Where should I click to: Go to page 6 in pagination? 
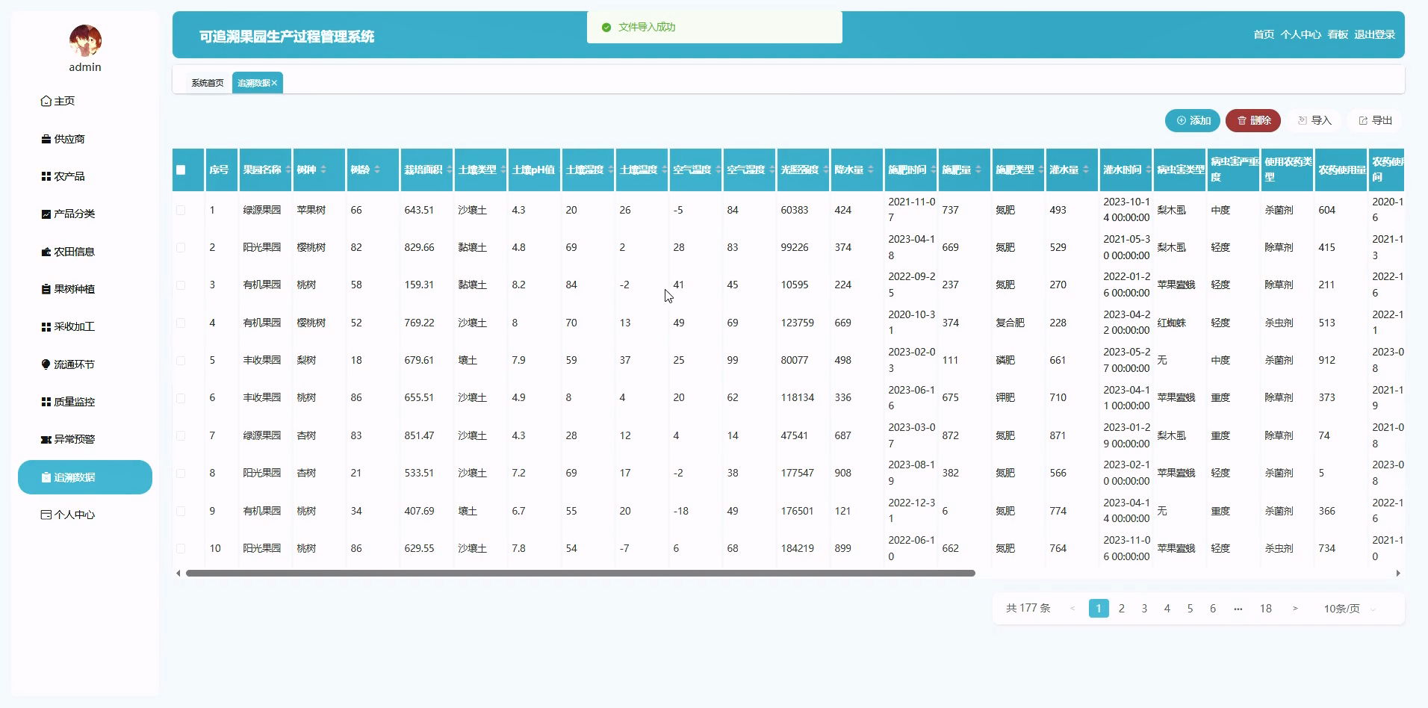point(1213,609)
